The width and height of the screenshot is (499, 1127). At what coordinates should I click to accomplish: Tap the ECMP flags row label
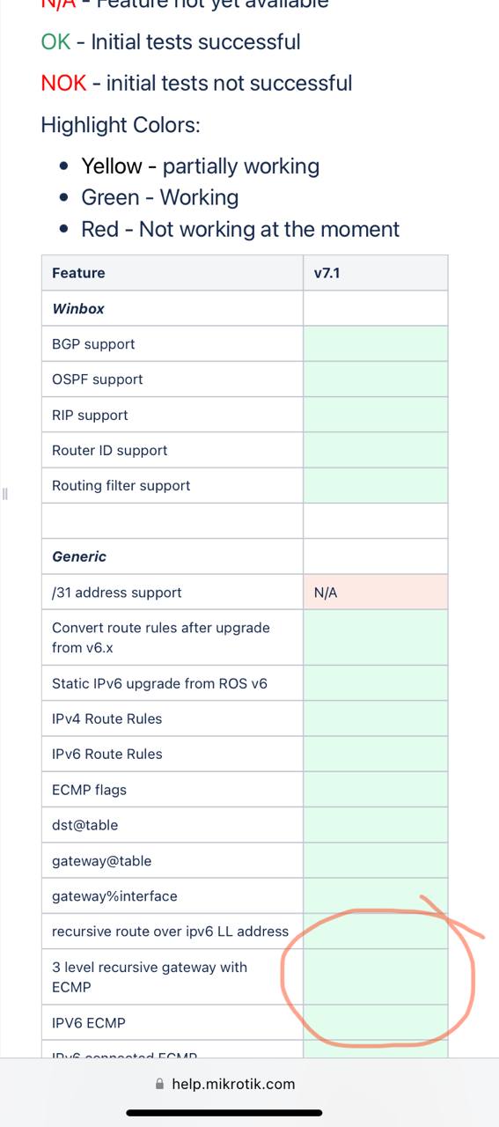click(89, 790)
